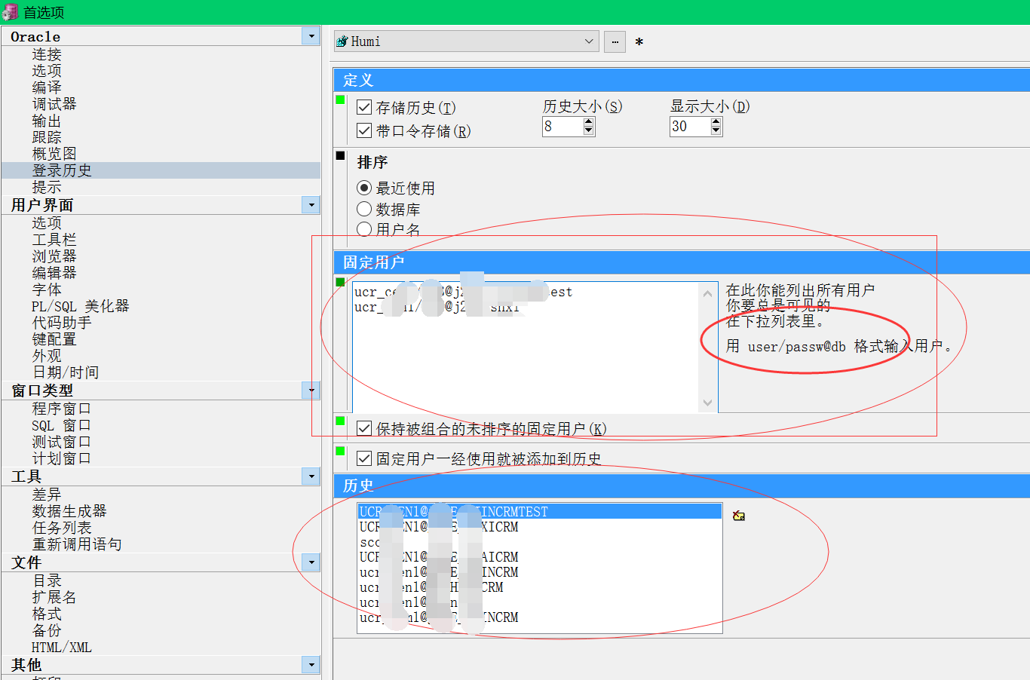Viewport: 1030px width, 680px height.
Task: Decrease 历史大小 spinner value
Action: 589,132
